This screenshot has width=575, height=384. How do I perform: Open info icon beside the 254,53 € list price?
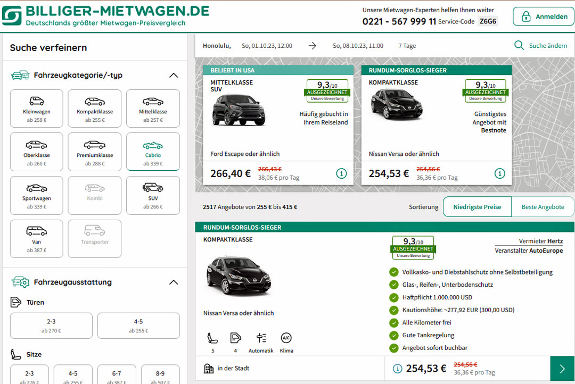pyautogui.click(x=397, y=369)
